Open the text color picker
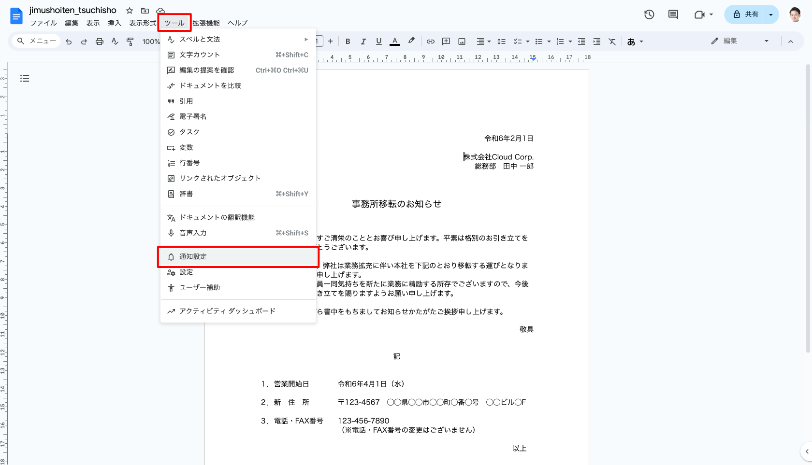The width and height of the screenshot is (812, 465). 395,42
